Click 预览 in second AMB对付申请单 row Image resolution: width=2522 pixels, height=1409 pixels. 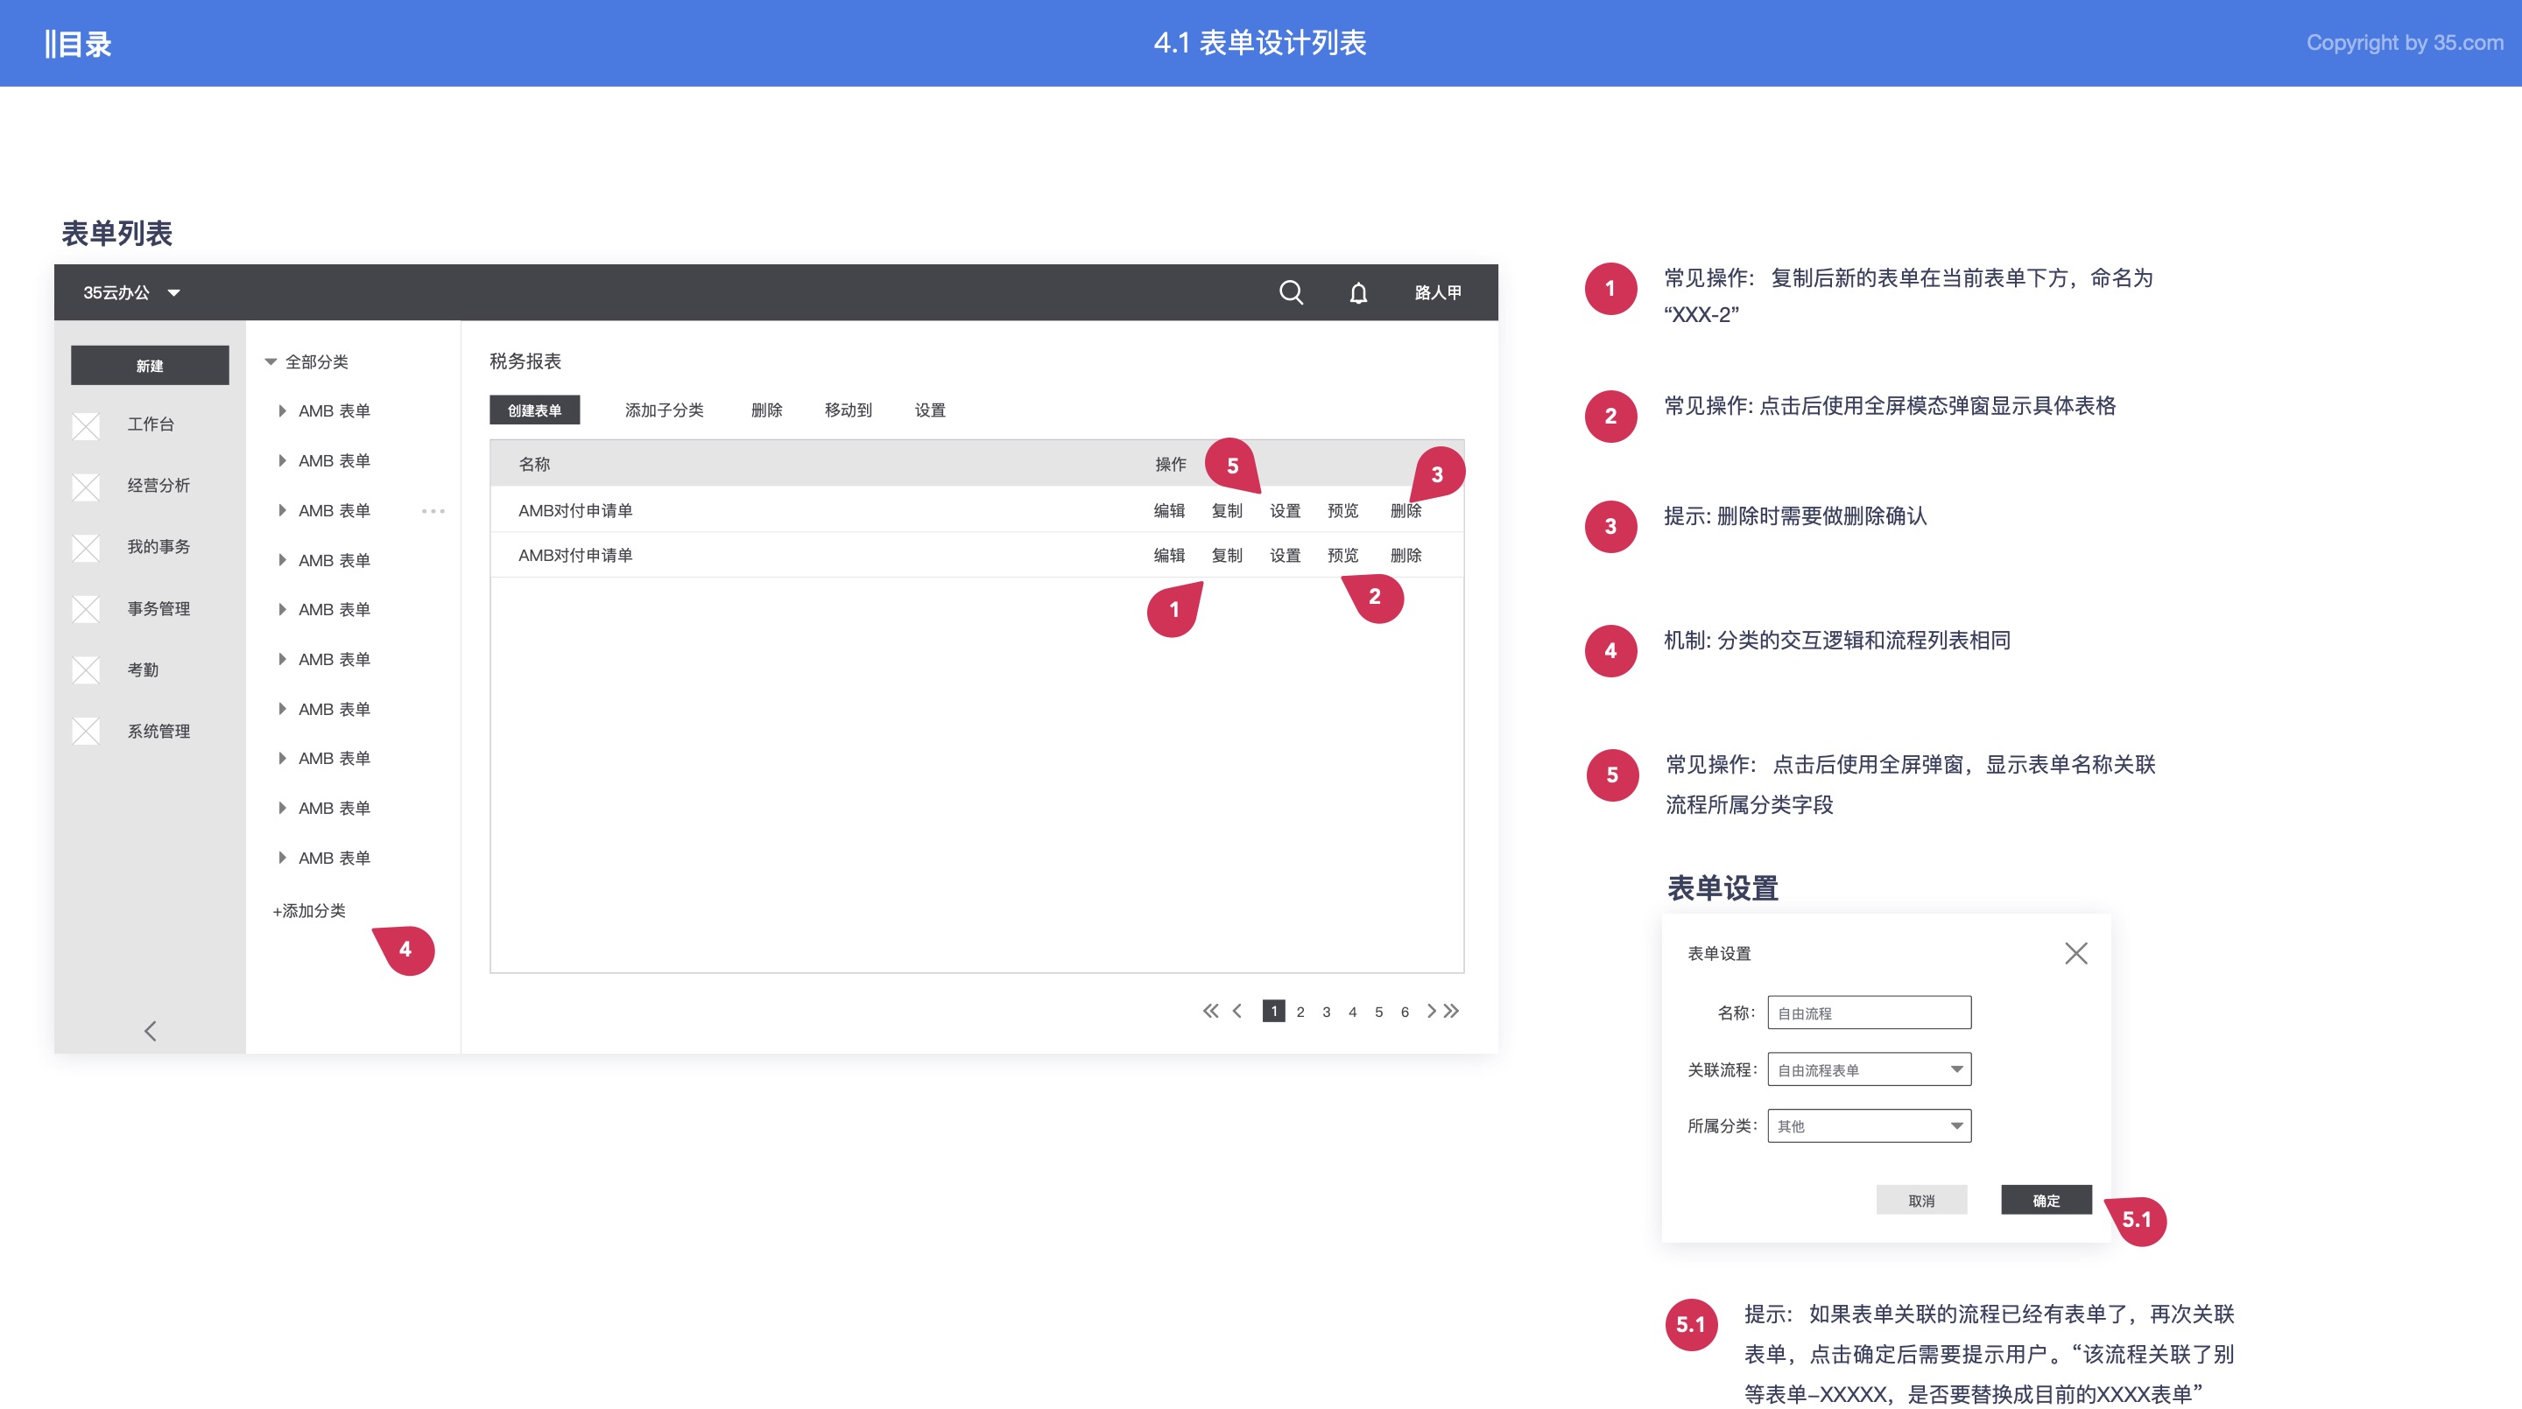[x=1343, y=556]
